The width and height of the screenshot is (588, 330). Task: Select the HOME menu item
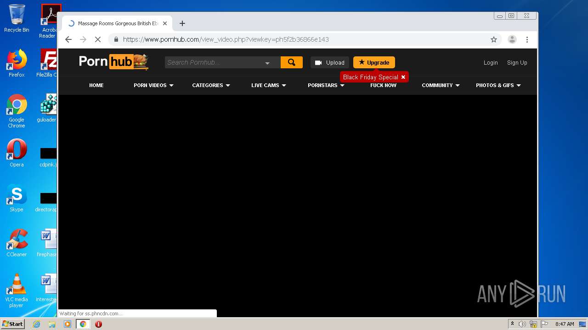click(96, 85)
